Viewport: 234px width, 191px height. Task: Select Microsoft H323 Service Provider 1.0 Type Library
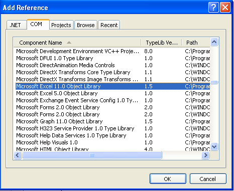(x=112, y=128)
